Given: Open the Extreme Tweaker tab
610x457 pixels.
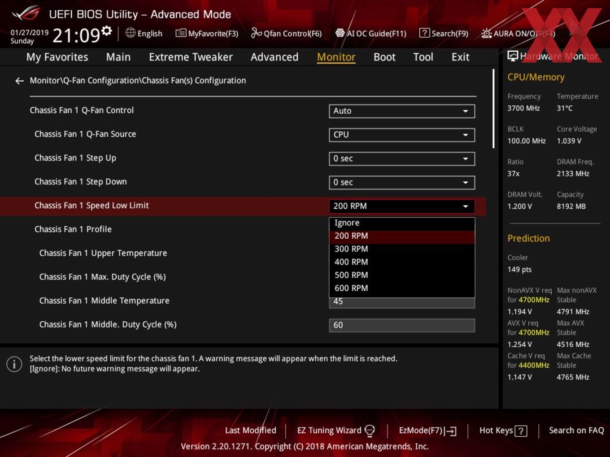Looking at the screenshot, I should click(x=191, y=57).
